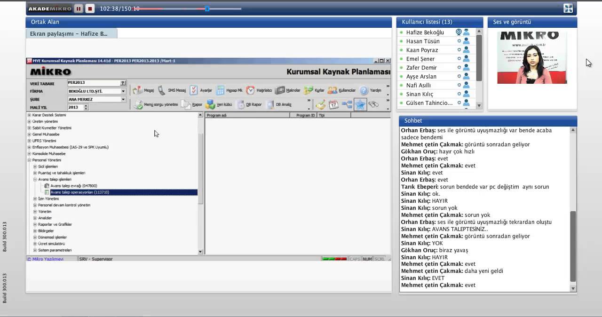Click the binoculars search icon
The height and width of the screenshot is (317, 602).
[x=373, y=104]
